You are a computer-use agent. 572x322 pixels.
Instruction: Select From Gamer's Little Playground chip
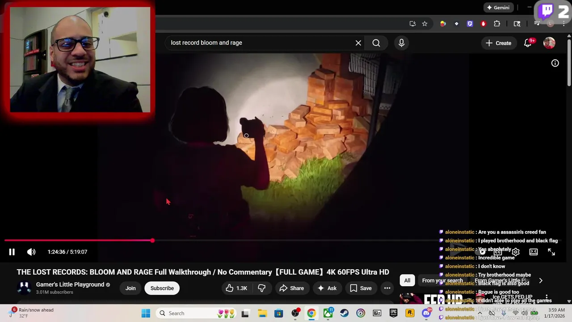pos(502,280)
